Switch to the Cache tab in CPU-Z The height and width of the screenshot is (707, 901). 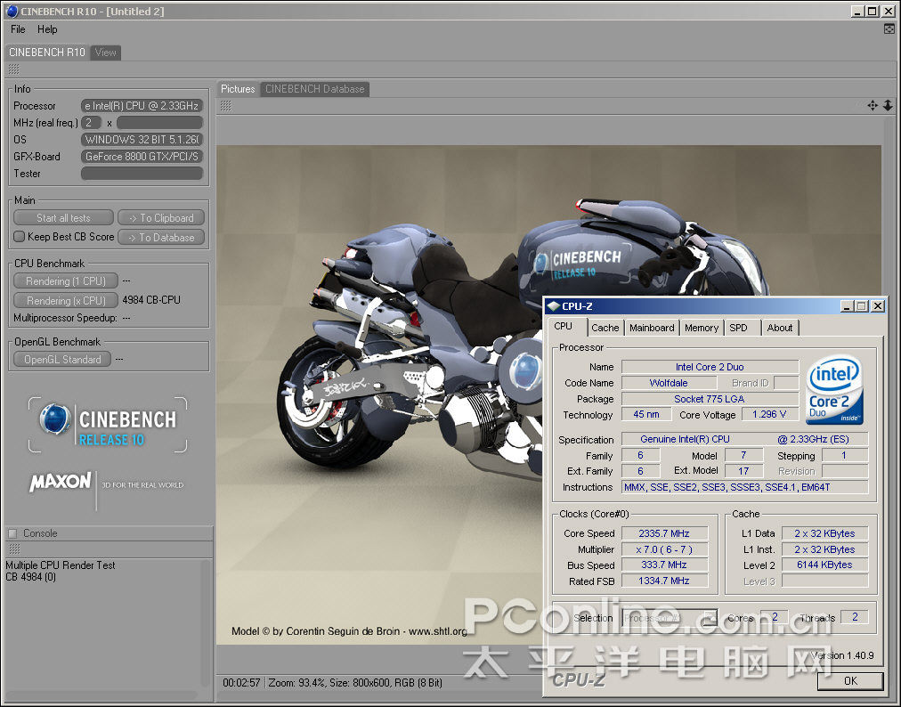click(x=605, y=328)
